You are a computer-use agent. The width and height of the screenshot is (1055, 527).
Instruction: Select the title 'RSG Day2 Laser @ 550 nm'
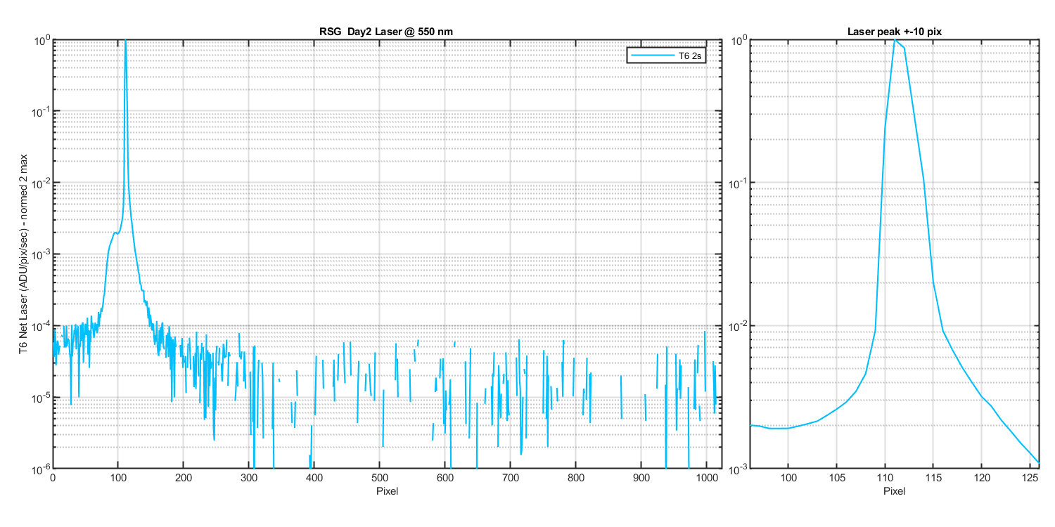tap(387, 32)
